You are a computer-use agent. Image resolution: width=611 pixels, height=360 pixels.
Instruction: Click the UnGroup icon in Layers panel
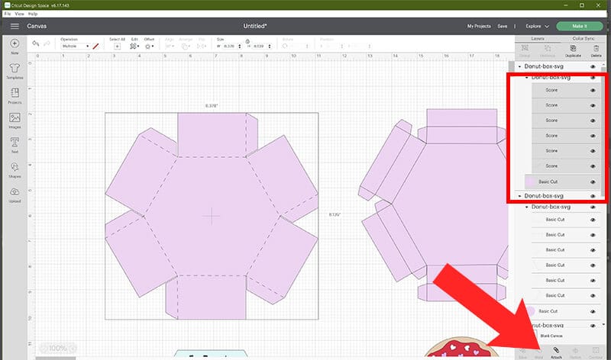(x=548, y=50)
